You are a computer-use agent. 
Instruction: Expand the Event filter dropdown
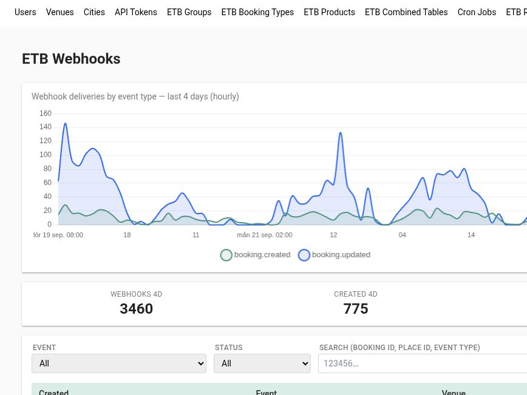[119, 363]
